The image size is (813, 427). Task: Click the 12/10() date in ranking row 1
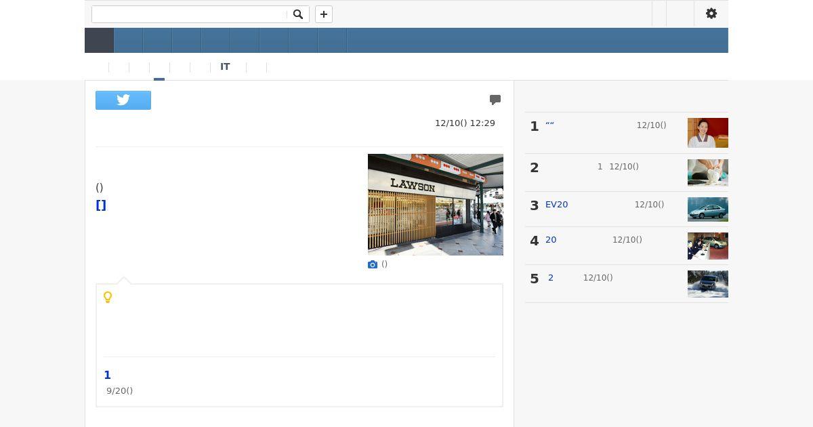(651, 125)
